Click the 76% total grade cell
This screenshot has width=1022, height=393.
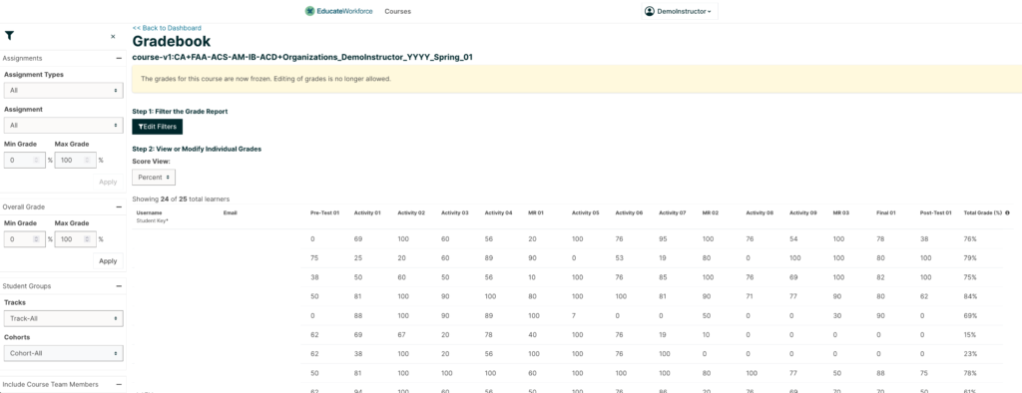(x=970, y=239)
